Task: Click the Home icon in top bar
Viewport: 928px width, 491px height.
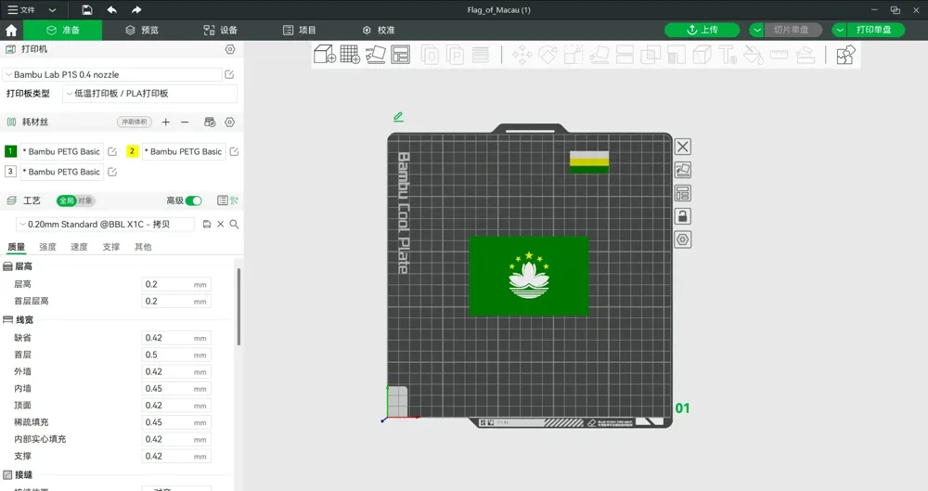Action: tap(11, 31)
